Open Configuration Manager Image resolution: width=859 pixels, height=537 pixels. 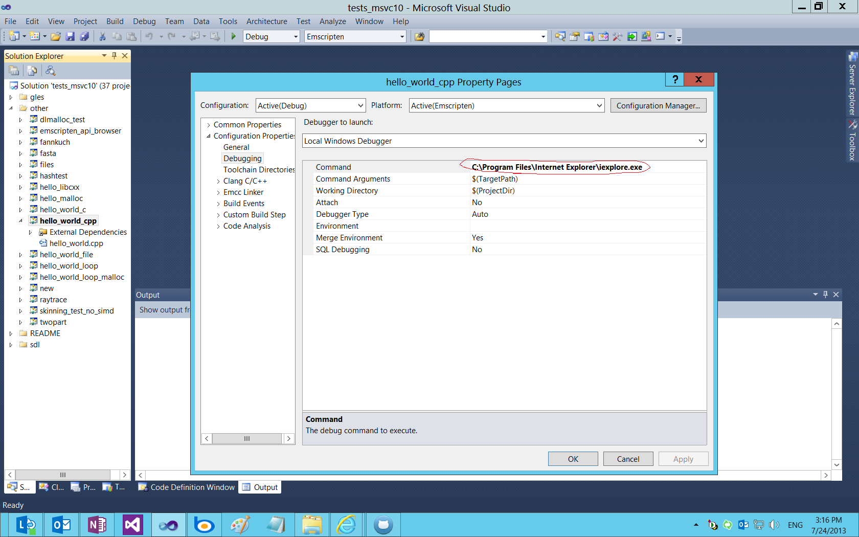tap(658, 105)
